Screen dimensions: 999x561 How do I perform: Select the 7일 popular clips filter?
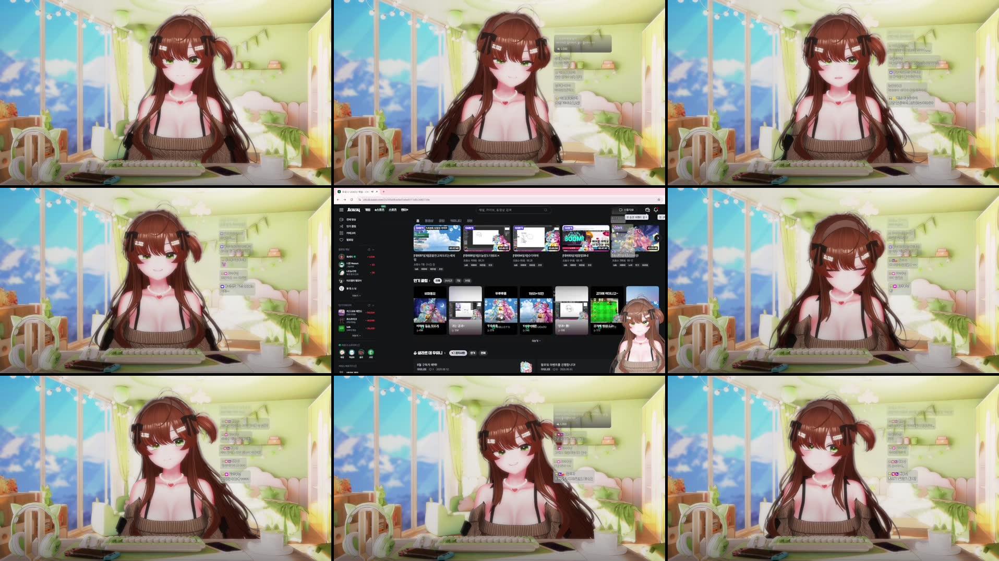tap(459, 281)
